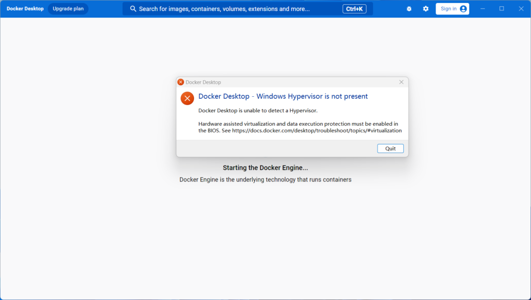Click the Docker Engine description text
Viewport: 531px width, 300px height.
[x=265, y=179]
